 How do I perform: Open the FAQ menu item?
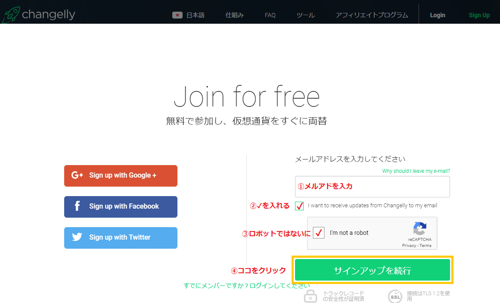[x=270, y=15]
